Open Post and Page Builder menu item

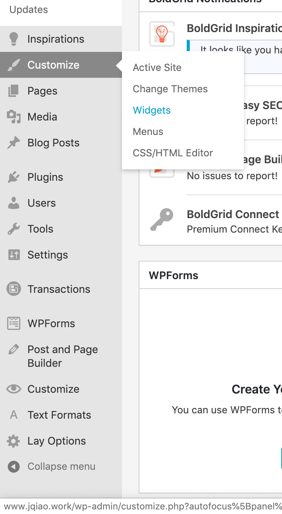tap(62, 356)
